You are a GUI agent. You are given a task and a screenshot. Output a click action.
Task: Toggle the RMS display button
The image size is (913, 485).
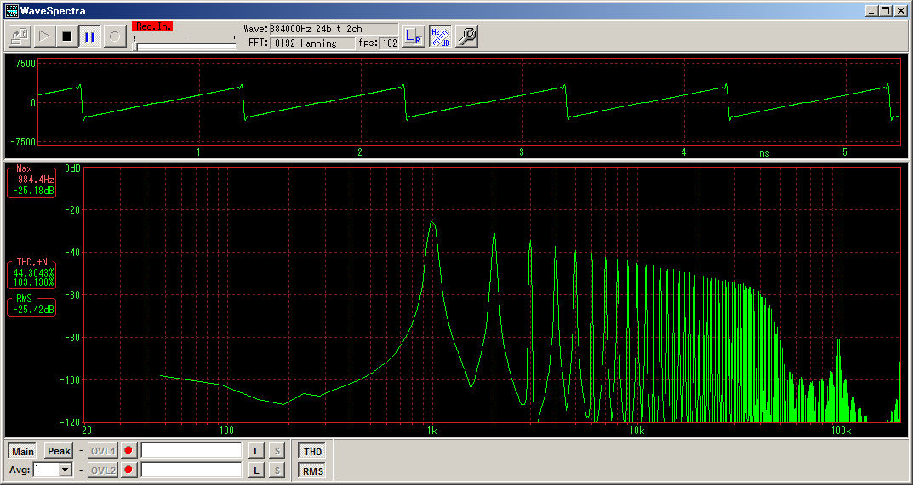312,471
